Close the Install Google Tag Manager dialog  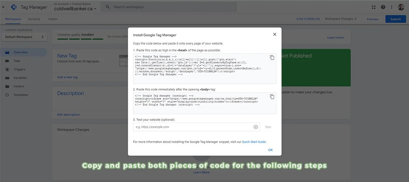pyautogui.click(x=275, y=34)
